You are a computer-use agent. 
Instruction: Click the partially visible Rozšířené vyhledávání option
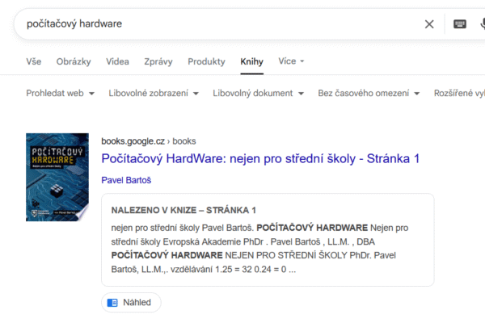[459, 93]
